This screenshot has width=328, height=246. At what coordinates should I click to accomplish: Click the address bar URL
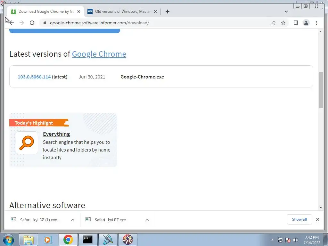click(99, 23)
